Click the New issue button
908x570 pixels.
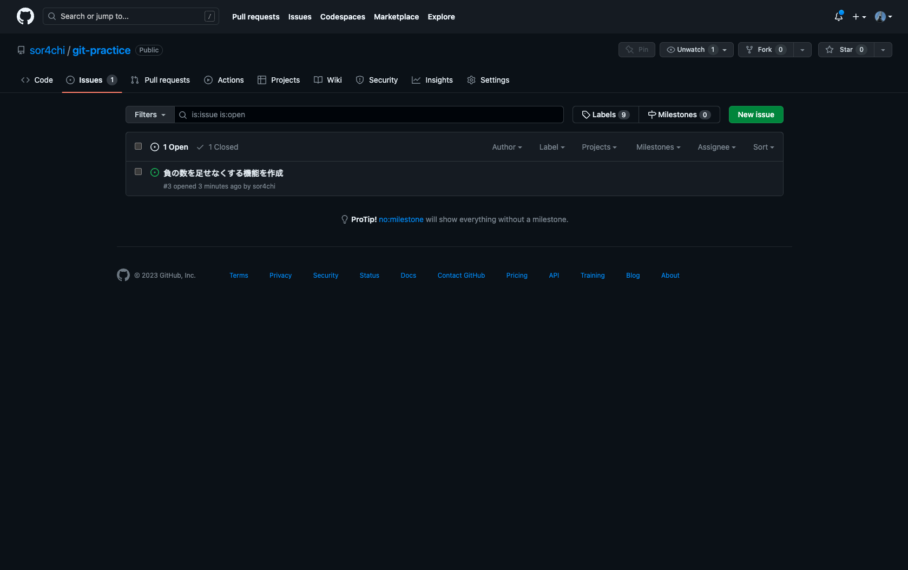tap(755, 115)
